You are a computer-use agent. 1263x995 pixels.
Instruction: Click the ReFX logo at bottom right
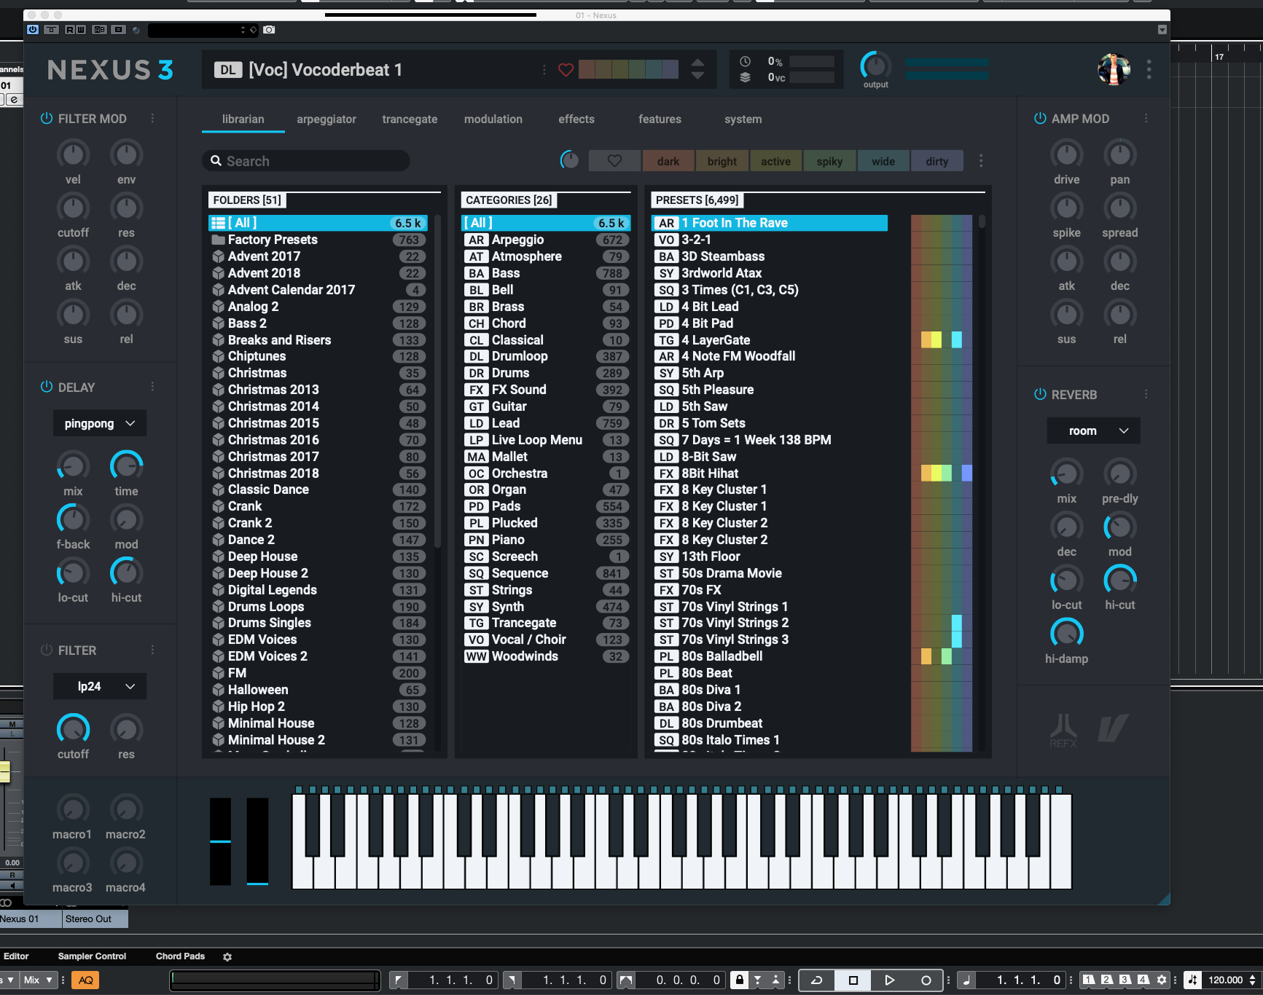tap(1063, 729)
